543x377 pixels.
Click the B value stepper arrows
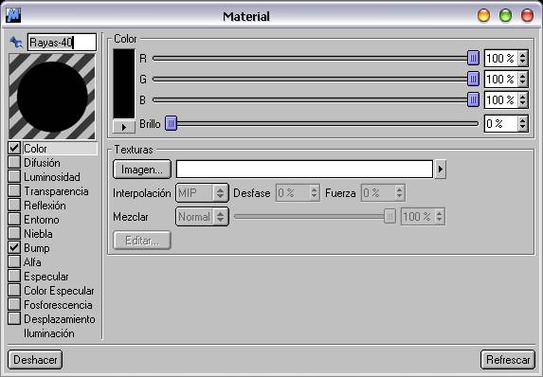click(x=522, y=100)
